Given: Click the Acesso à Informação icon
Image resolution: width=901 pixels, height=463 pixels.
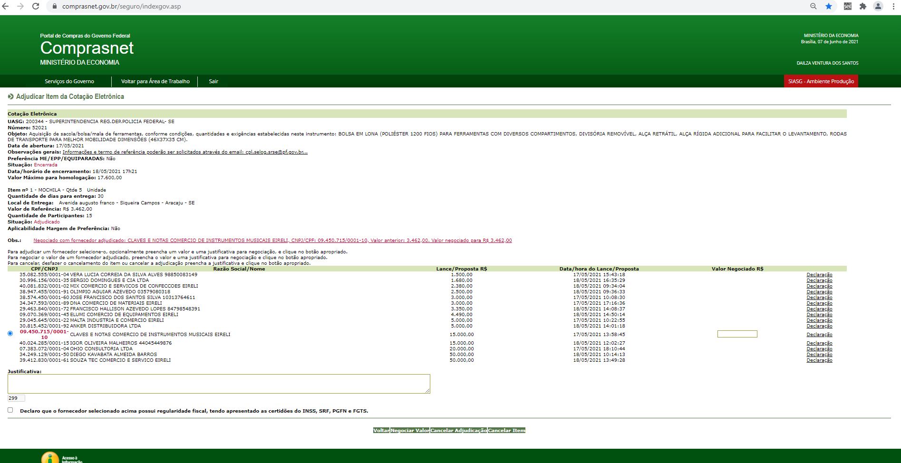Looking at the screenshot, I should pos(50,458).
